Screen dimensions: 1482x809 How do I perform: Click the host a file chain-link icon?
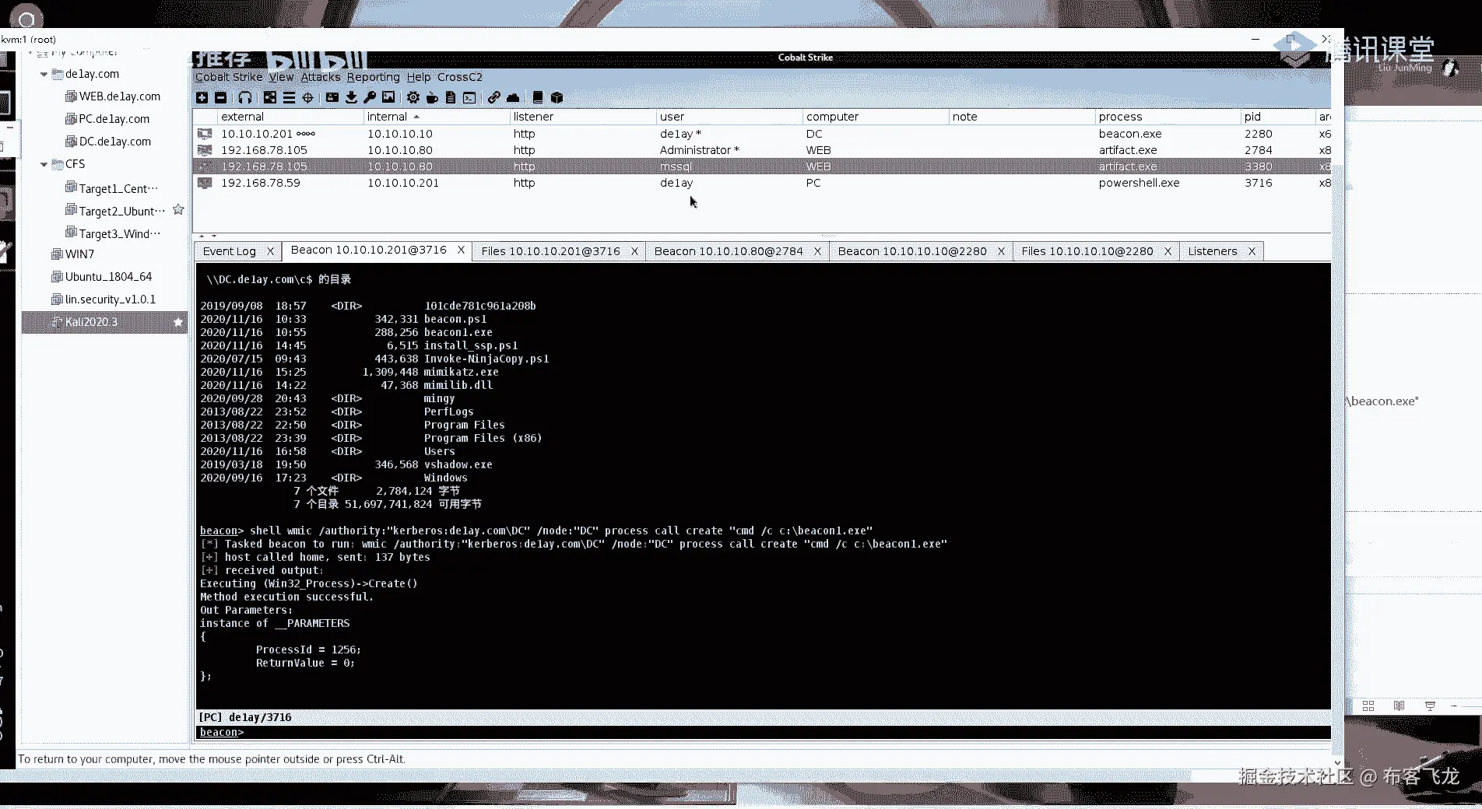[494, 97]
